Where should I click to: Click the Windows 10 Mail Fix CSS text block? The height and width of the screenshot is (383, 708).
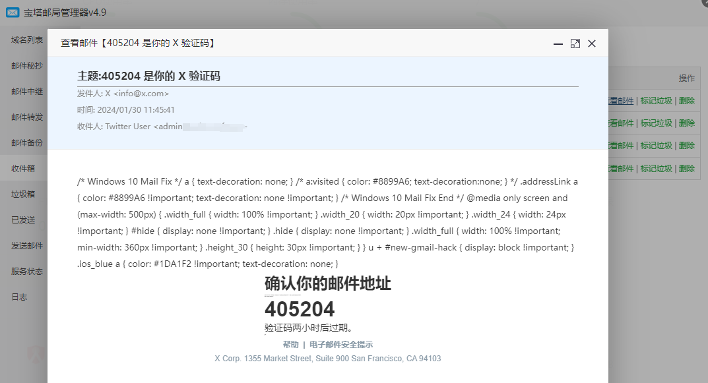coord(327,223)
